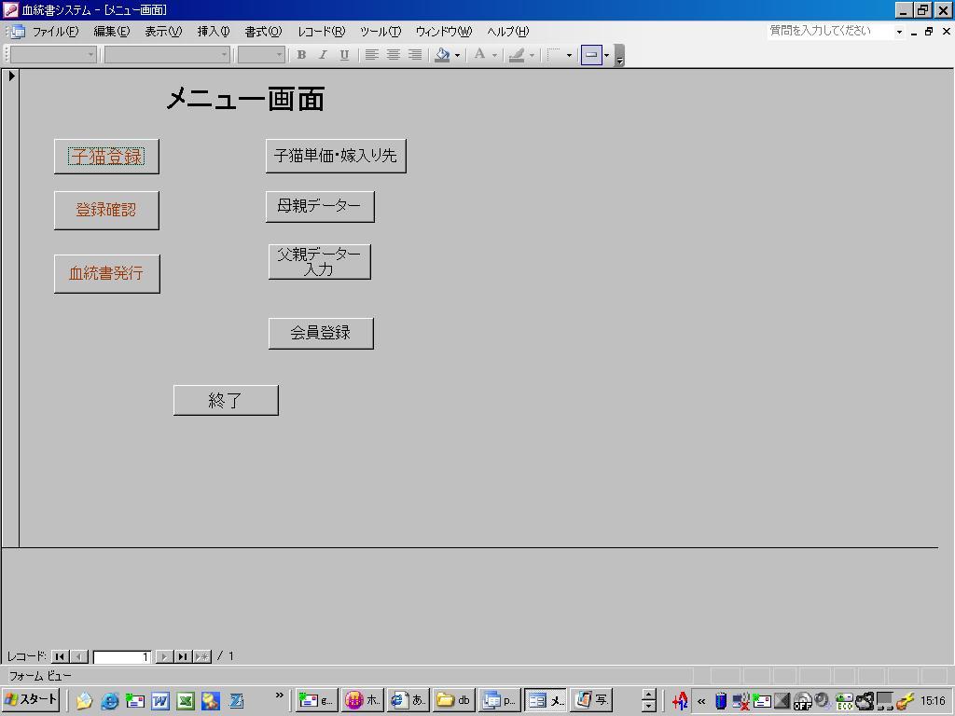955x716 pixels.
Task: Apply the special effect raised button
Action: click(590, 55)
